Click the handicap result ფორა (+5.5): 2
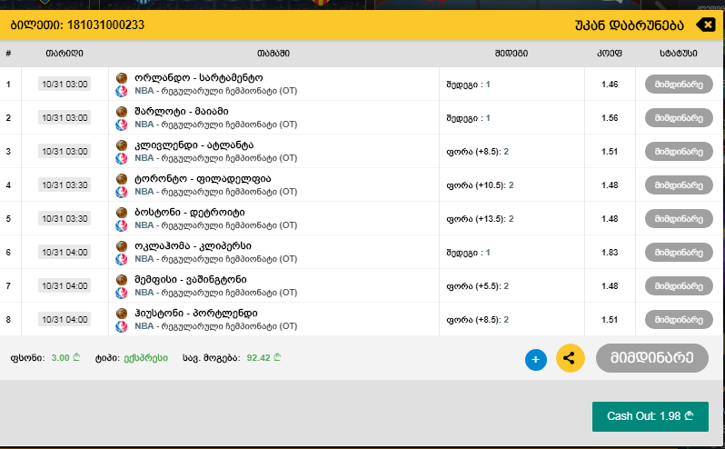The image size is (725, 449). click(x=478, y=285)
